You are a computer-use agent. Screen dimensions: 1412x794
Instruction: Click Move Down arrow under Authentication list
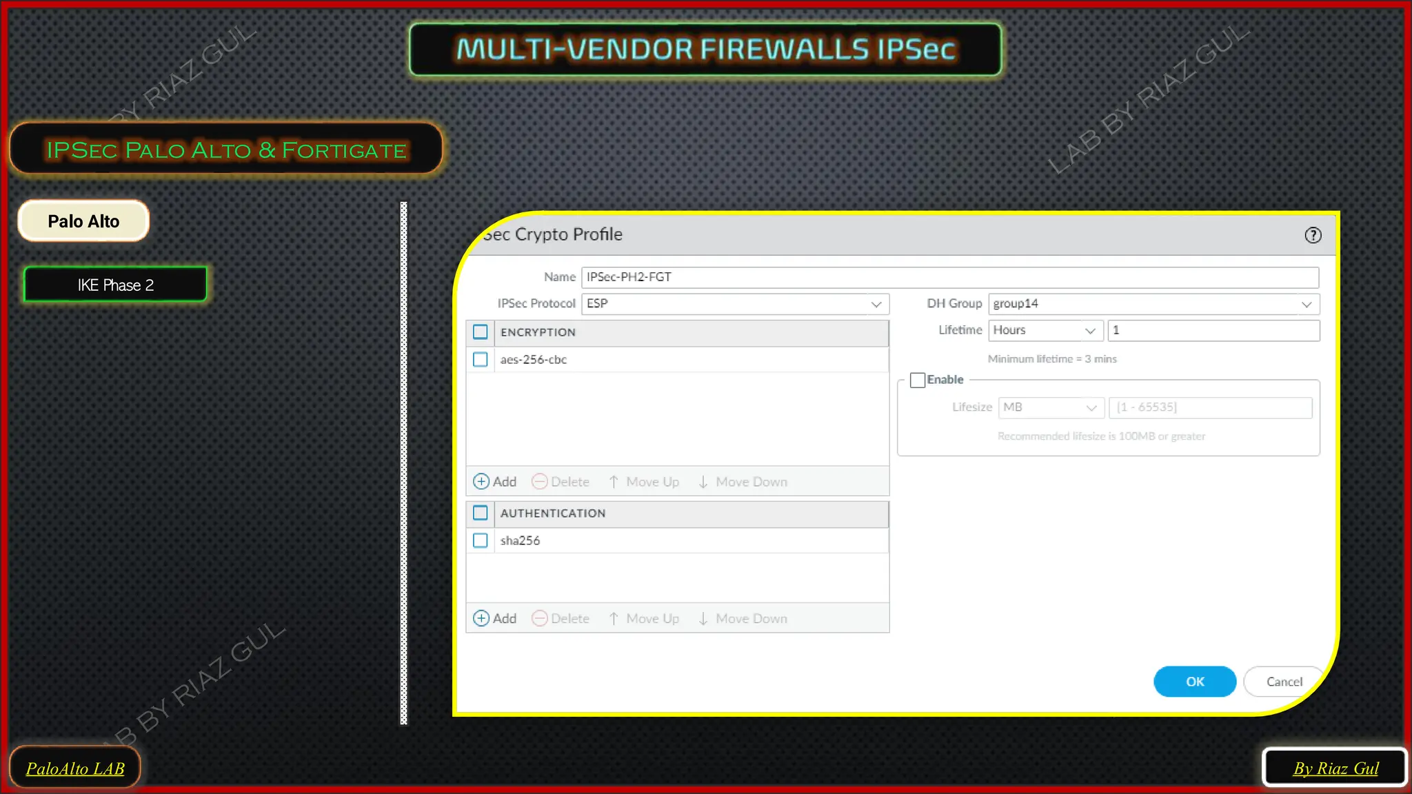(703, 618)
